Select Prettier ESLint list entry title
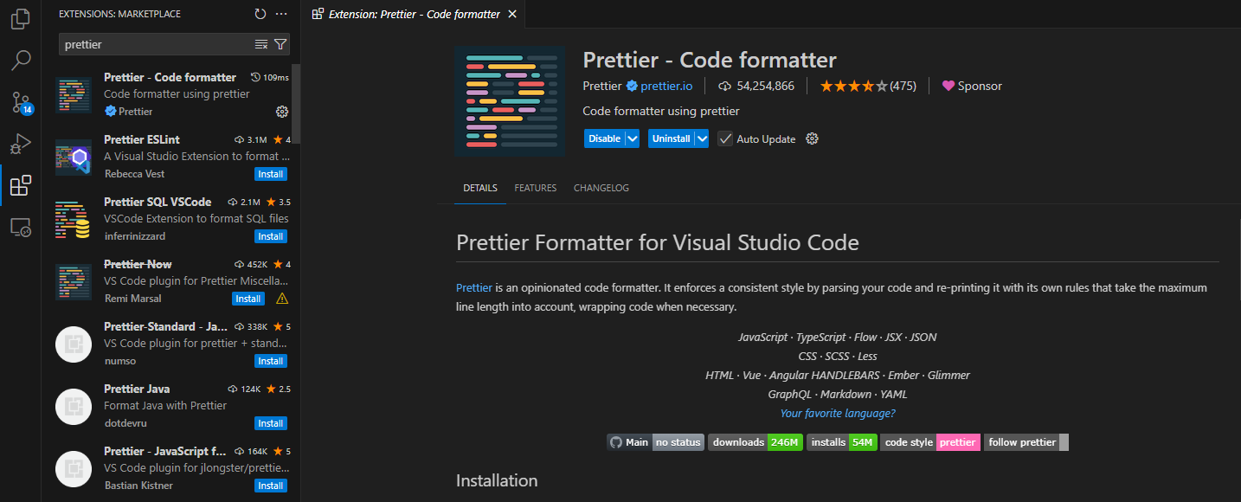Image resolution: width=1241 pixels, height=502 pixels. coord(142,139)
